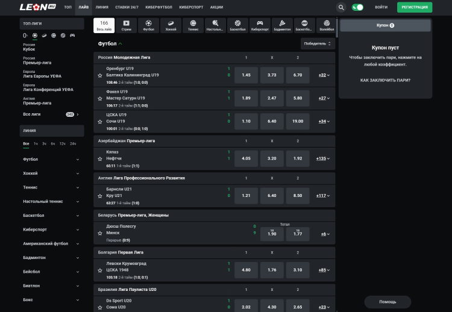This screenshot has width=452, height=312.
Task: Expand Футбол in the линия sidebar
Action: tap(52, 160)
